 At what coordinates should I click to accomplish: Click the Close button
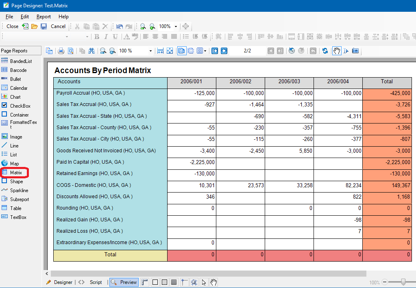pos(13,26)
